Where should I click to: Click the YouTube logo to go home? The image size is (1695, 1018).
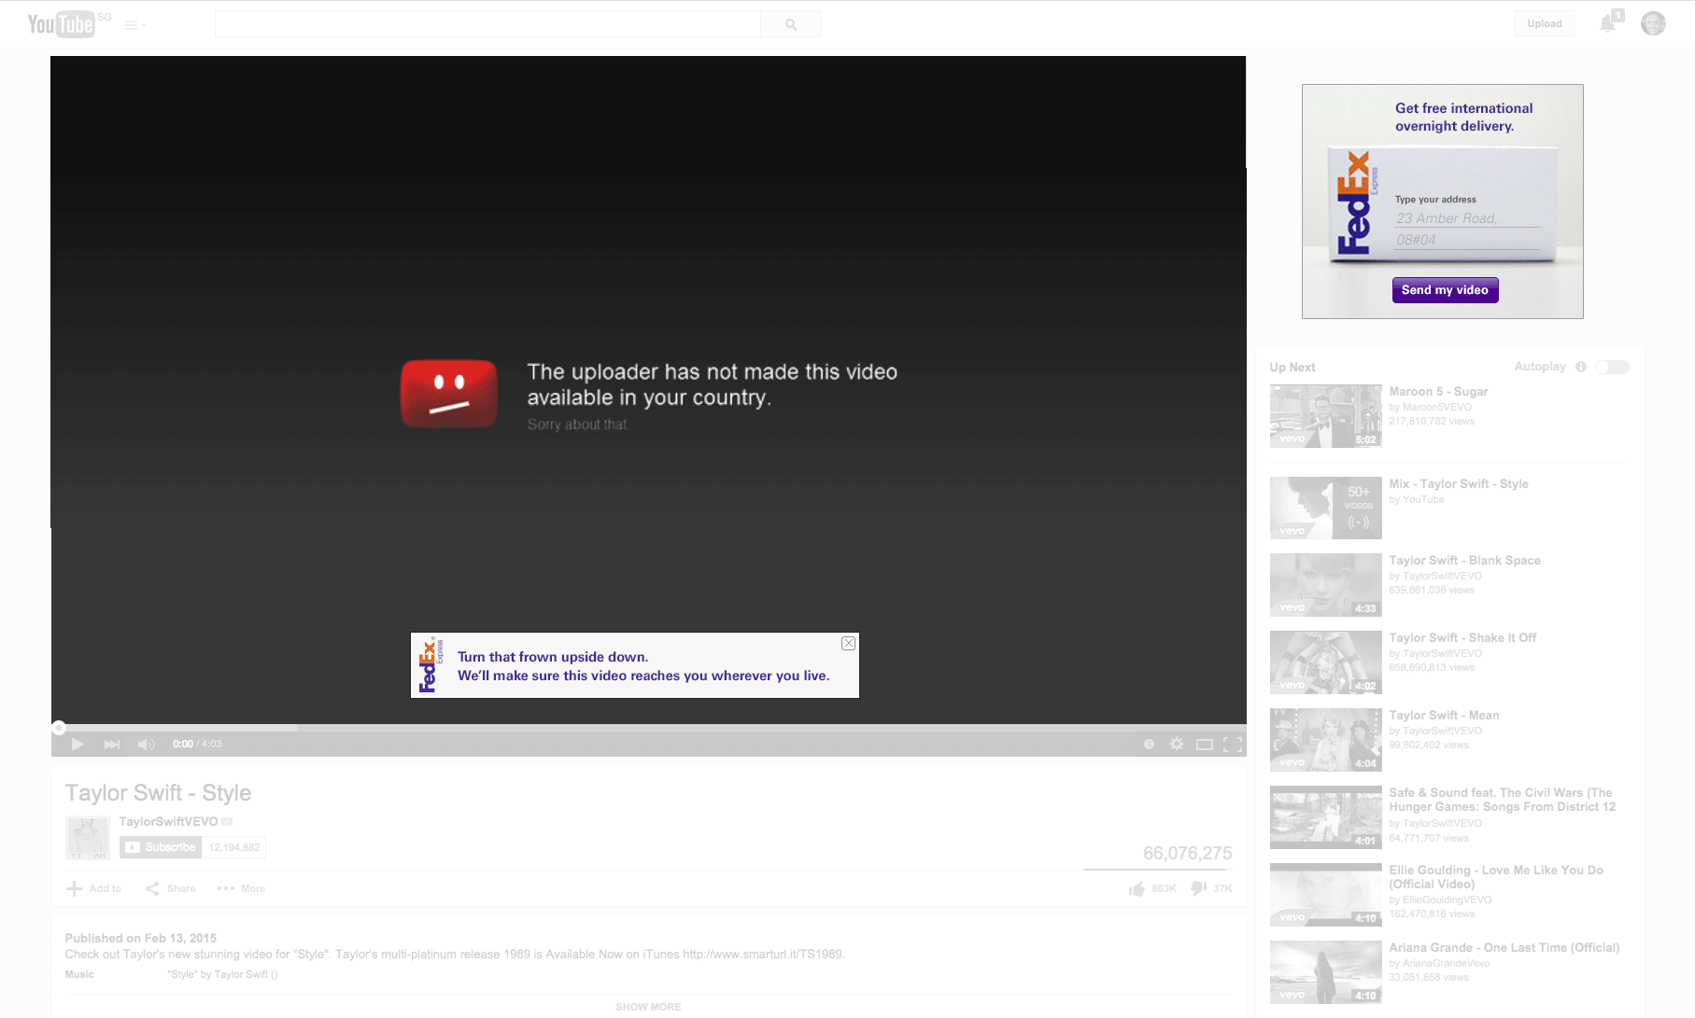point(62,23)
